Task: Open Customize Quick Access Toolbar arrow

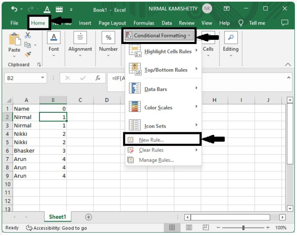Action: (x=71, y=9)
